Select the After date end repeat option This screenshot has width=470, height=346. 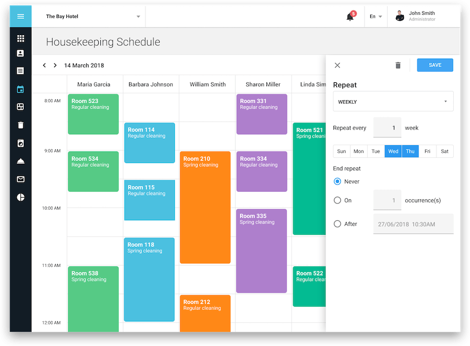[337, 223]
